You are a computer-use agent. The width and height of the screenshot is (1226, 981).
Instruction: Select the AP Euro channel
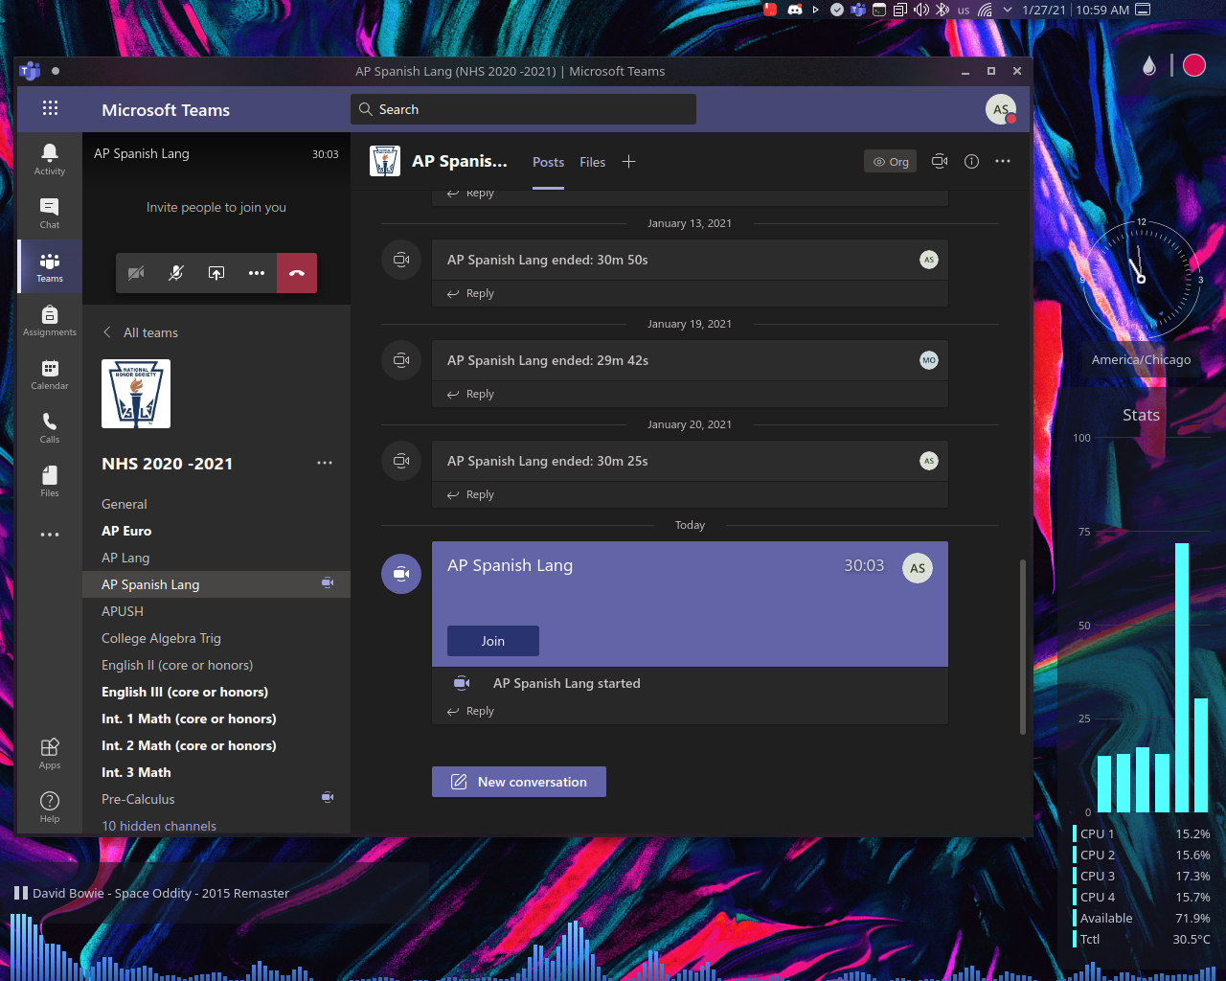point(216,531)
